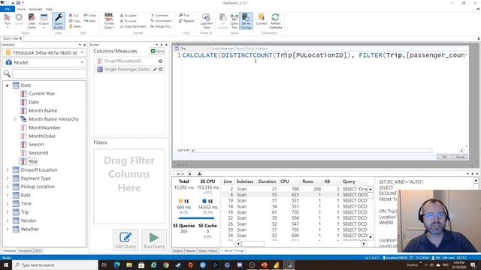Click Refresh Metadata icon
This screenshot has width=481, height=270.
(x=275, y=21)
